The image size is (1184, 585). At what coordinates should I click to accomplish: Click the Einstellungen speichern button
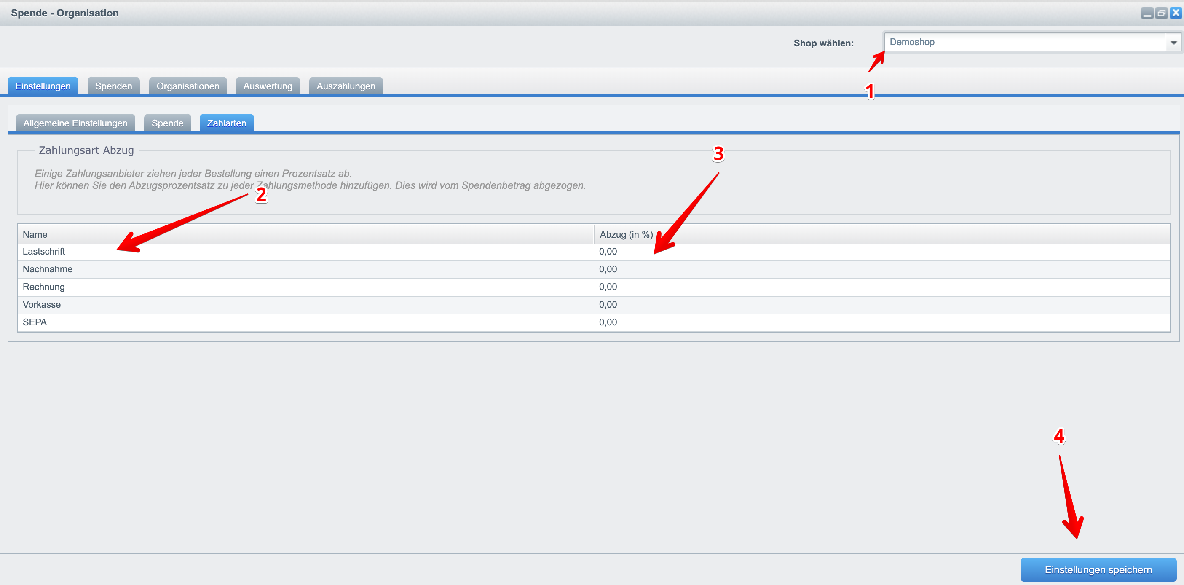click(x=1098, y=570)
